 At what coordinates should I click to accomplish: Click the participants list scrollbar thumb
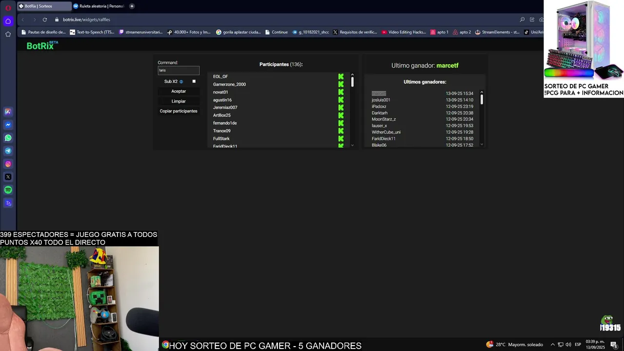click(352, 82)
